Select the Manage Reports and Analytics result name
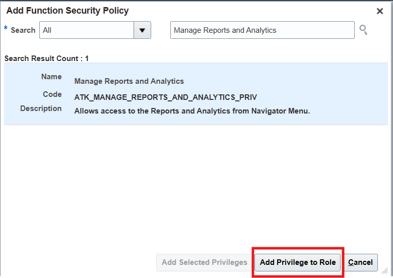This screenshot has height=278, width=393. coord(129,81)
